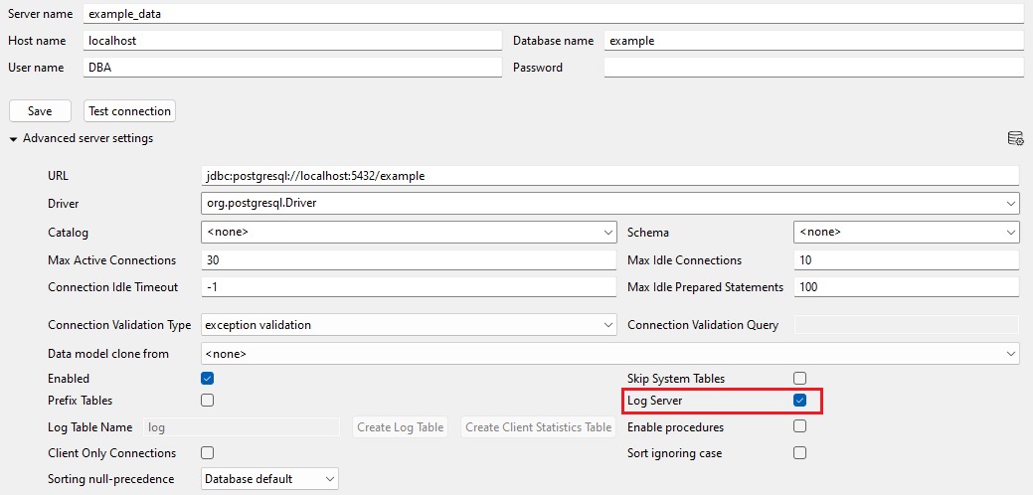This screenshot has height=495, width=1033.
Task: Expand Data model clone from dropdown
Action: (610, 354)
